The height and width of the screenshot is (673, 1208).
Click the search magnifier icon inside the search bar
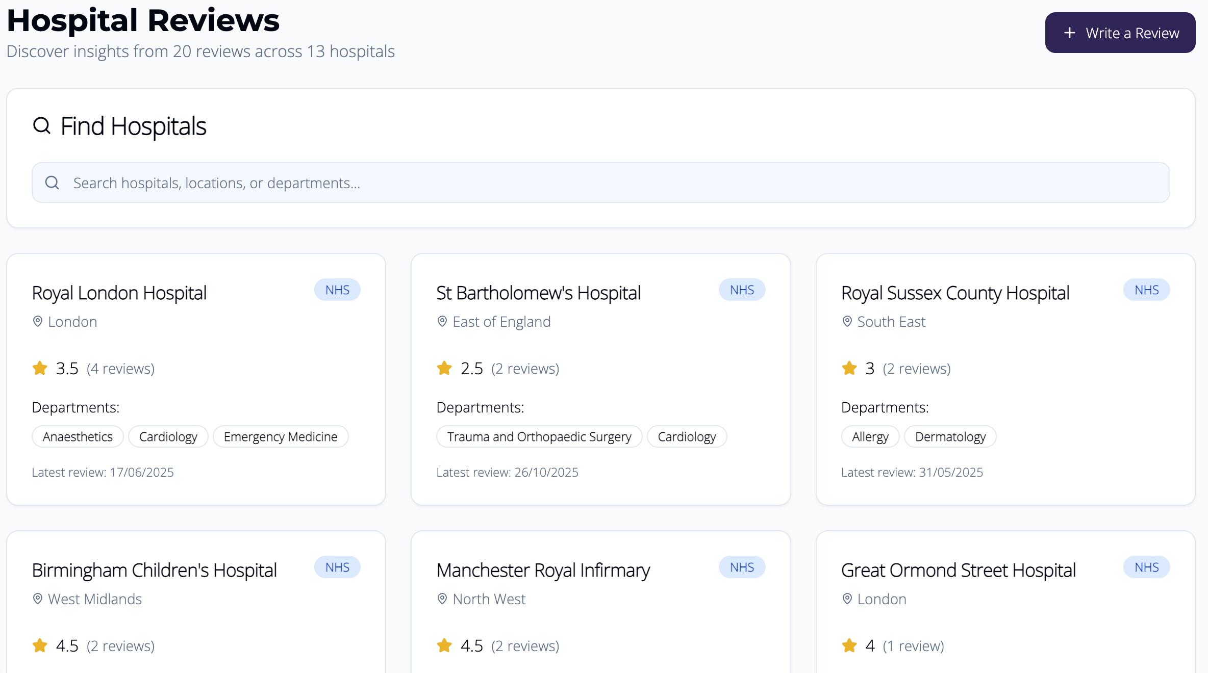coord(52,182)
